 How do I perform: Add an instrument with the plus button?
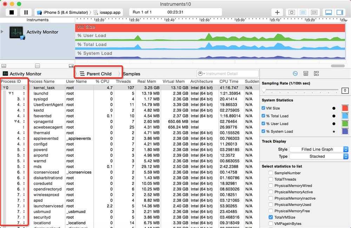pyautogui.click(x=277, y=12)
